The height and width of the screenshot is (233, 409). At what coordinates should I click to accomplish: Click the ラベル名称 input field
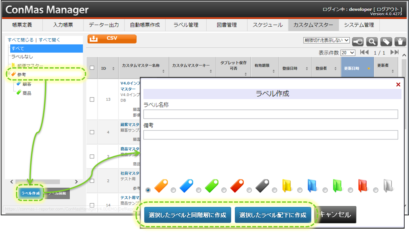coord(271,114)
